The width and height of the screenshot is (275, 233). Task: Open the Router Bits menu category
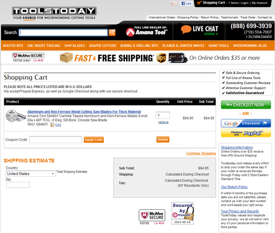point(13,46)
